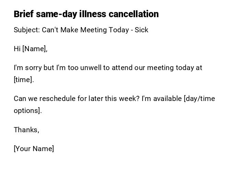Select the "[day/time" placeholder text
The width and height of the screenshot is (240, 170).
click(200, 99)
